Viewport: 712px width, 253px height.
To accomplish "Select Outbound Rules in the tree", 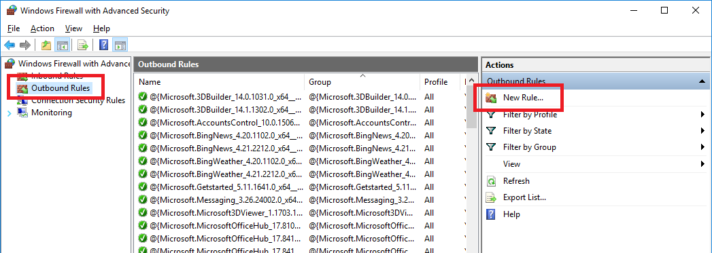I will point(61,87).
